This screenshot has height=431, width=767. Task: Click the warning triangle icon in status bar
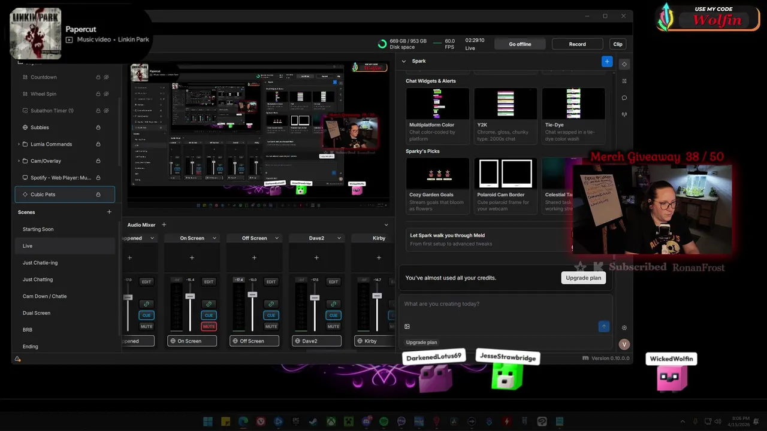[17, 359]
